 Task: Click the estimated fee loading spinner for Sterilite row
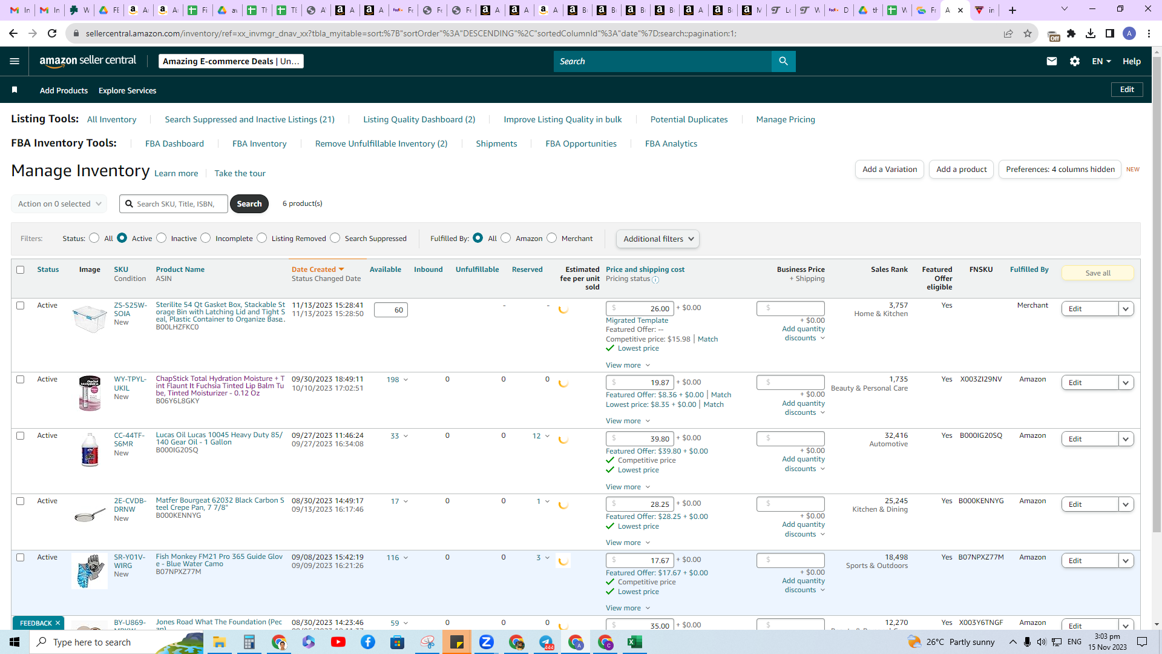563,309
